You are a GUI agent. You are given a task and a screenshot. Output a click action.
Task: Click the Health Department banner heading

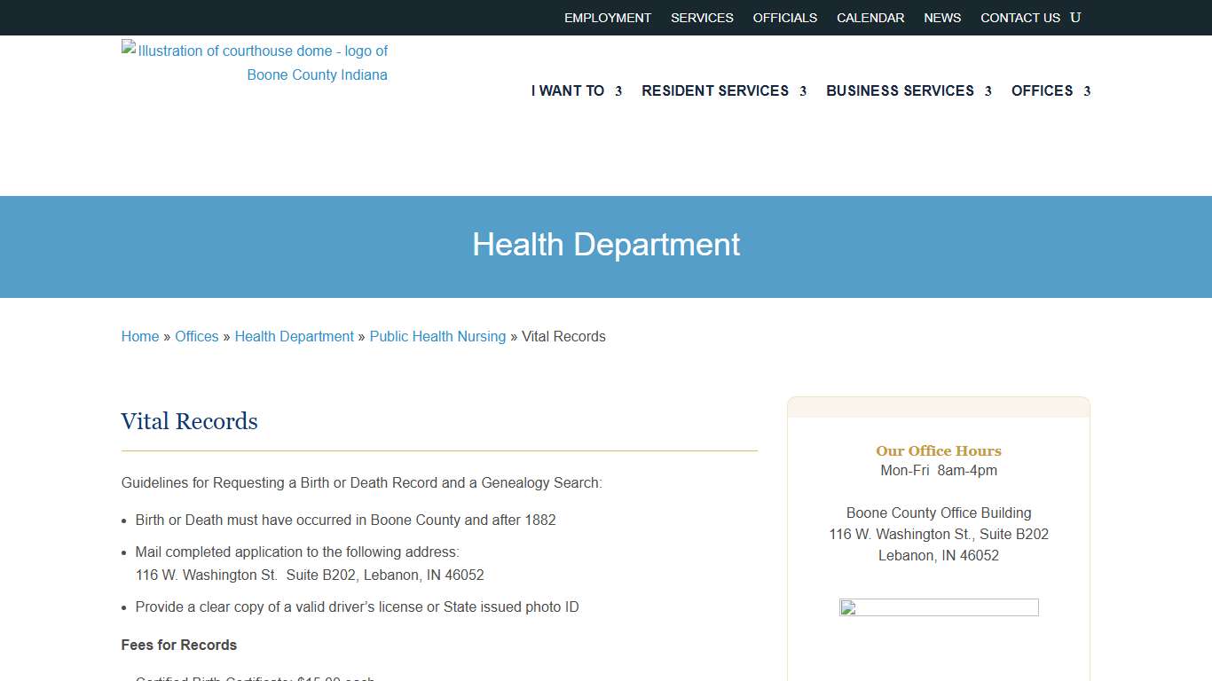pos(606,245)
